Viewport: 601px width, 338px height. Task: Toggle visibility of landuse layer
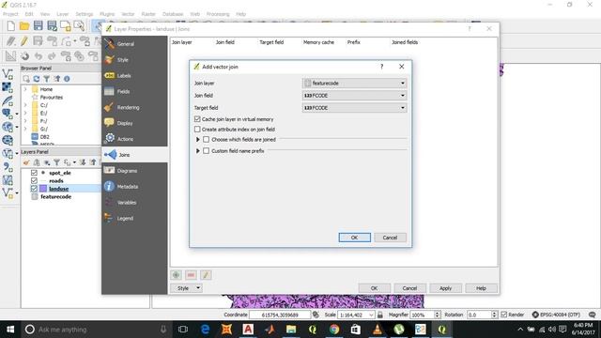(34, 189)
